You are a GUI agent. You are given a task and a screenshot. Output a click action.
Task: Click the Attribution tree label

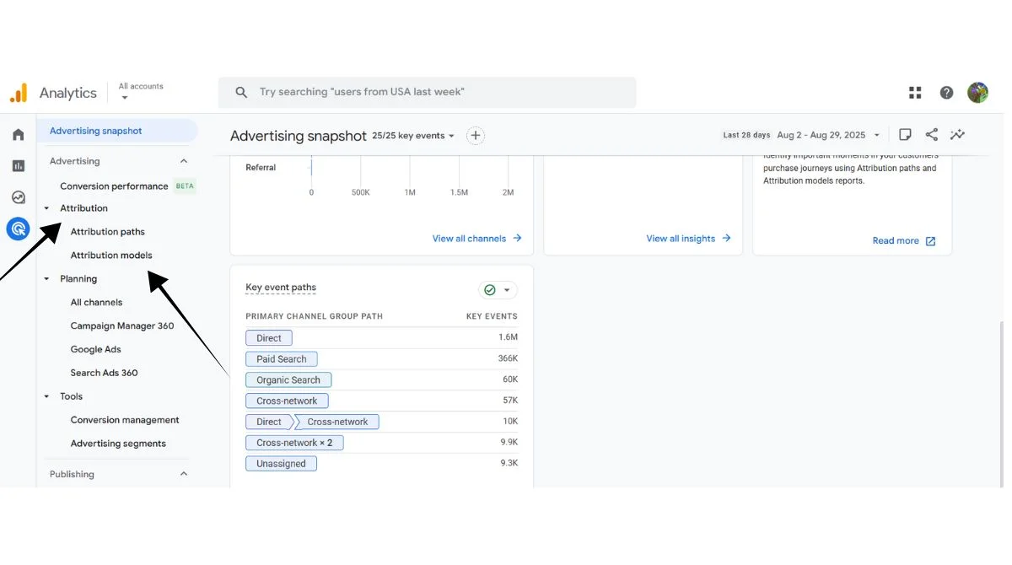(x=83, y=208)
